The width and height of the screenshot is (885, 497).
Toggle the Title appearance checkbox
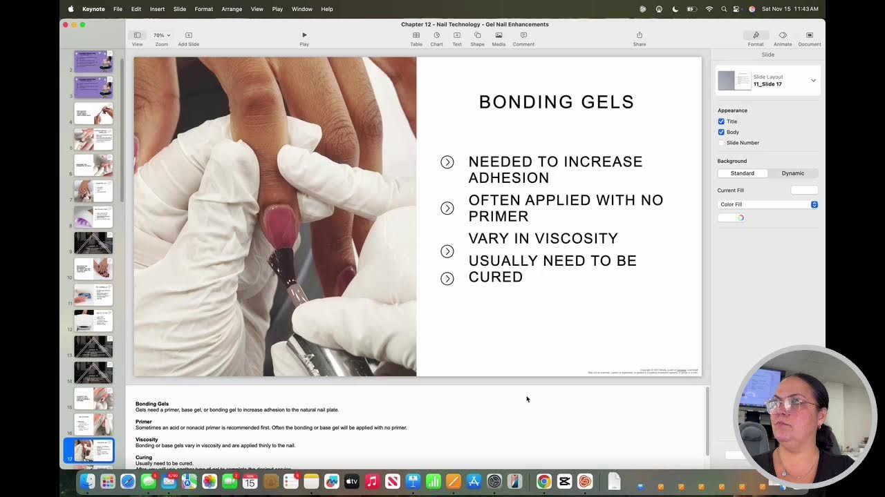721,121
